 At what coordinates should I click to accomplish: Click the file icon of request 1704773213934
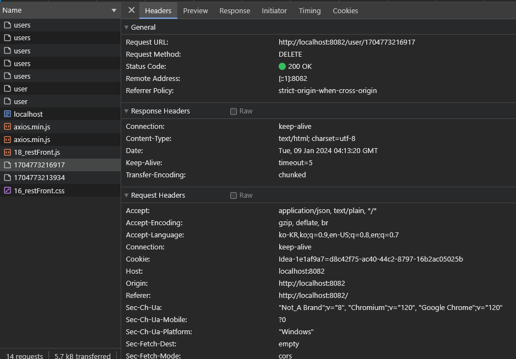[x=7, y=178]
